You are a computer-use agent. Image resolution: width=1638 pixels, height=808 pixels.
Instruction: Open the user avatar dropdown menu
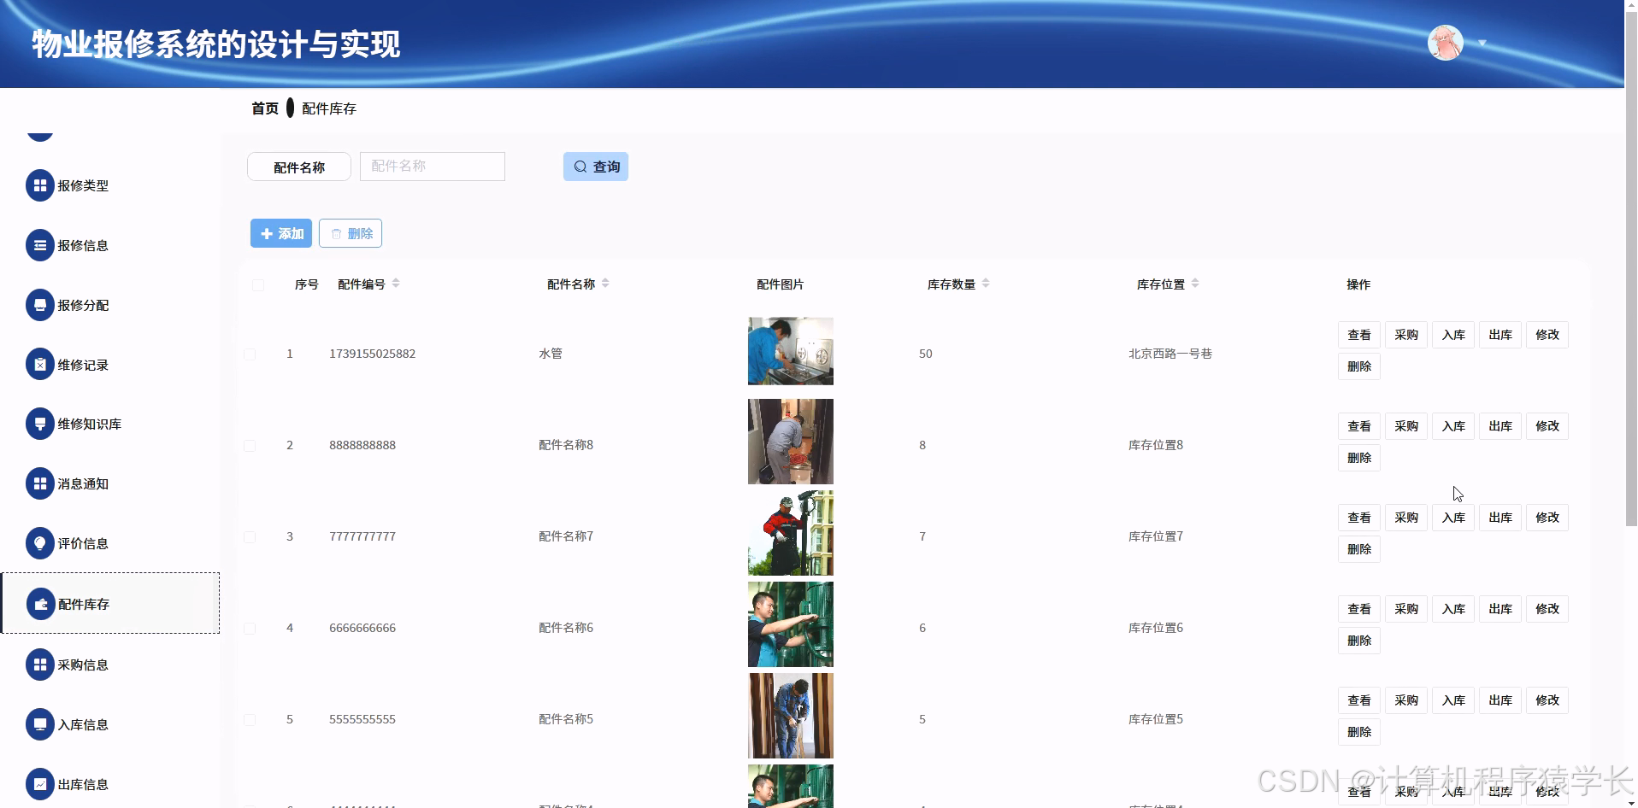(x=1445, y=42)
